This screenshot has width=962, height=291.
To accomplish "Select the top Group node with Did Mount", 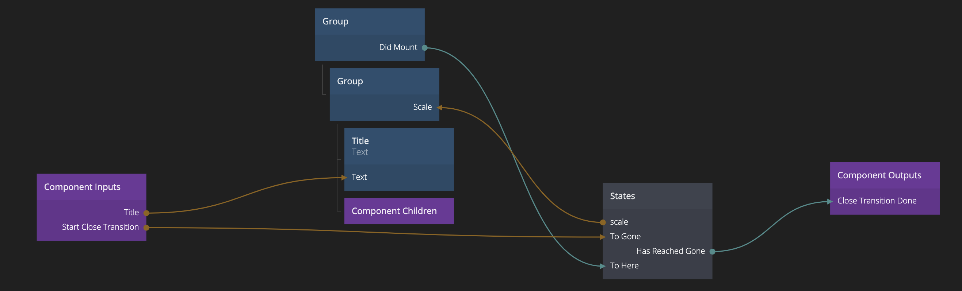I will (369, 22).
